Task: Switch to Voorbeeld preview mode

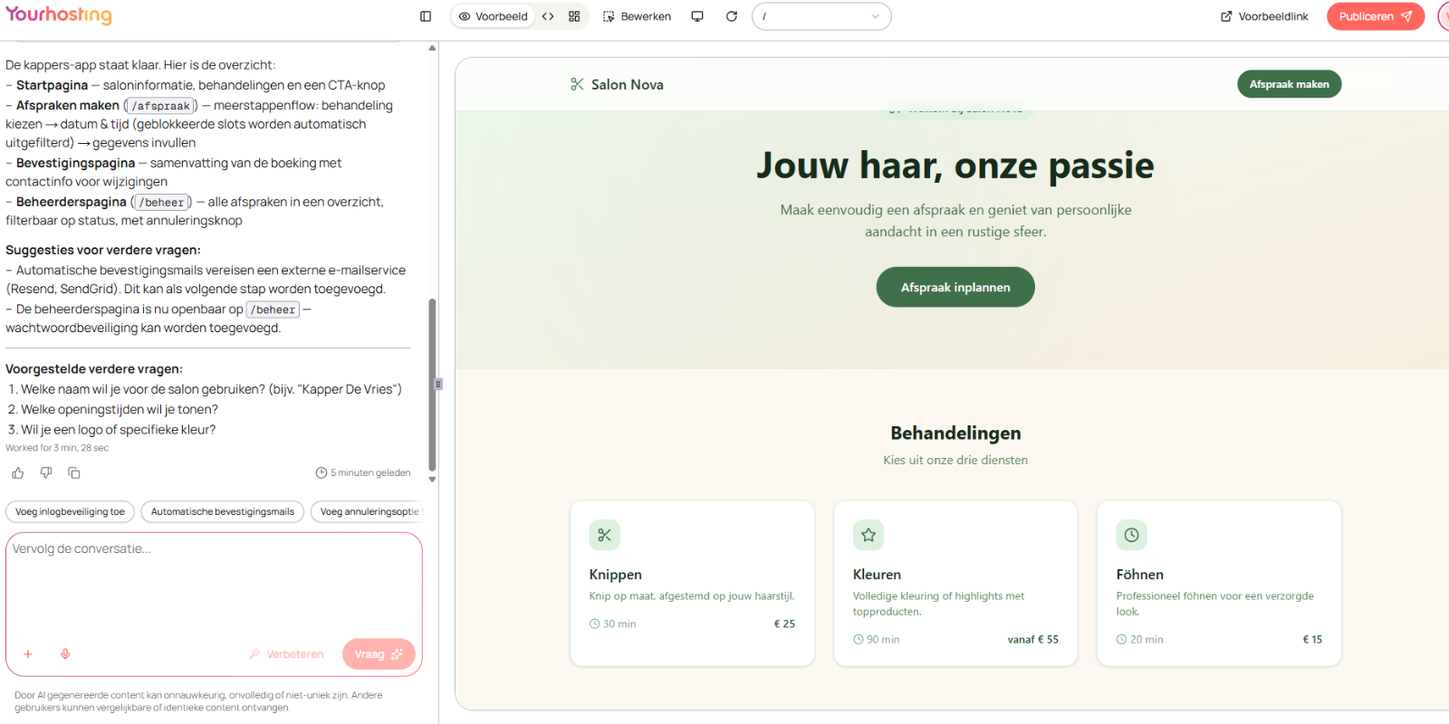Action: tap(494, 16)
